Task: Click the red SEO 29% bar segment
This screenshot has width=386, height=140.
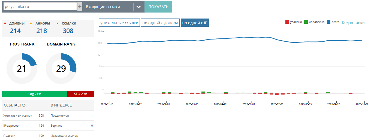Action: [x=81, y=94]
